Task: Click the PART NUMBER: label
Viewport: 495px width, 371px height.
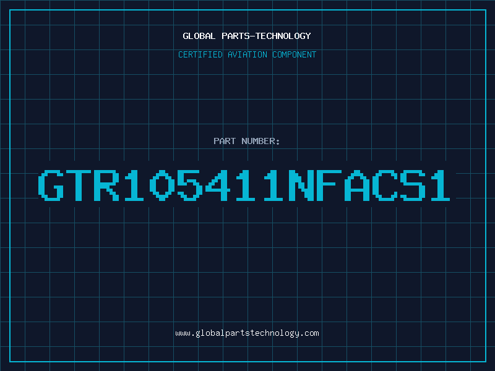Action: [246, 141]
